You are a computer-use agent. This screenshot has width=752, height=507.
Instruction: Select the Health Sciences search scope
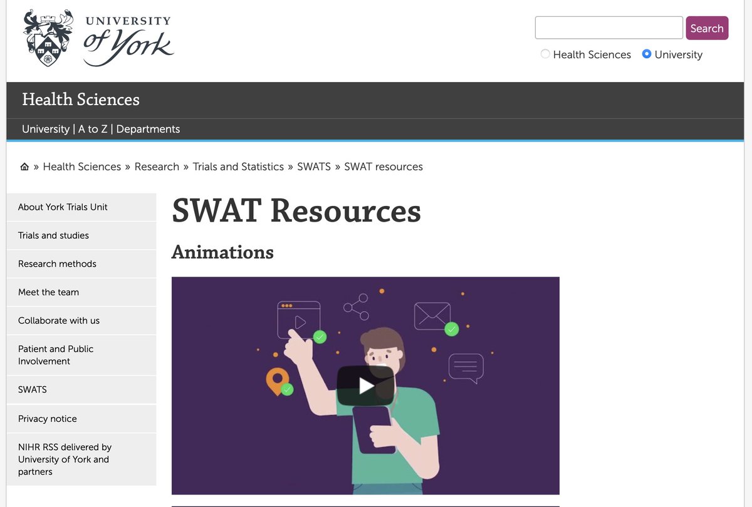(545, 54)
